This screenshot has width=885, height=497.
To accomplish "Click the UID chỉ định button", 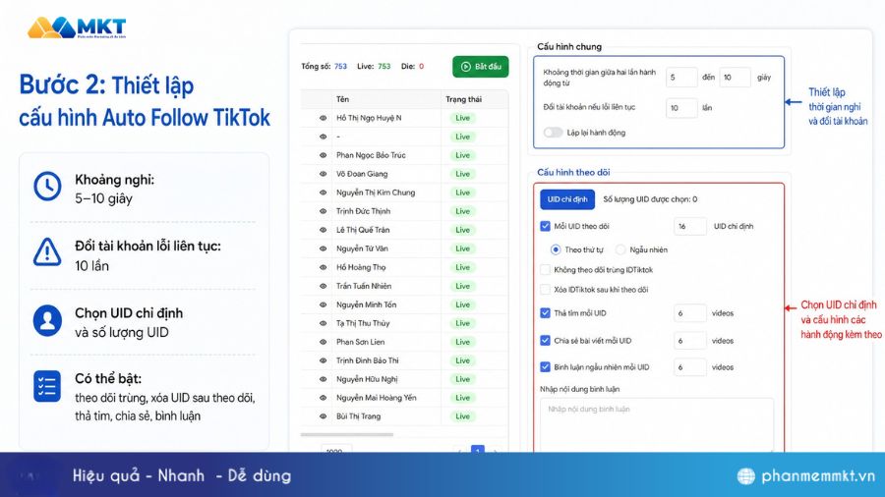I will point(567,199).
